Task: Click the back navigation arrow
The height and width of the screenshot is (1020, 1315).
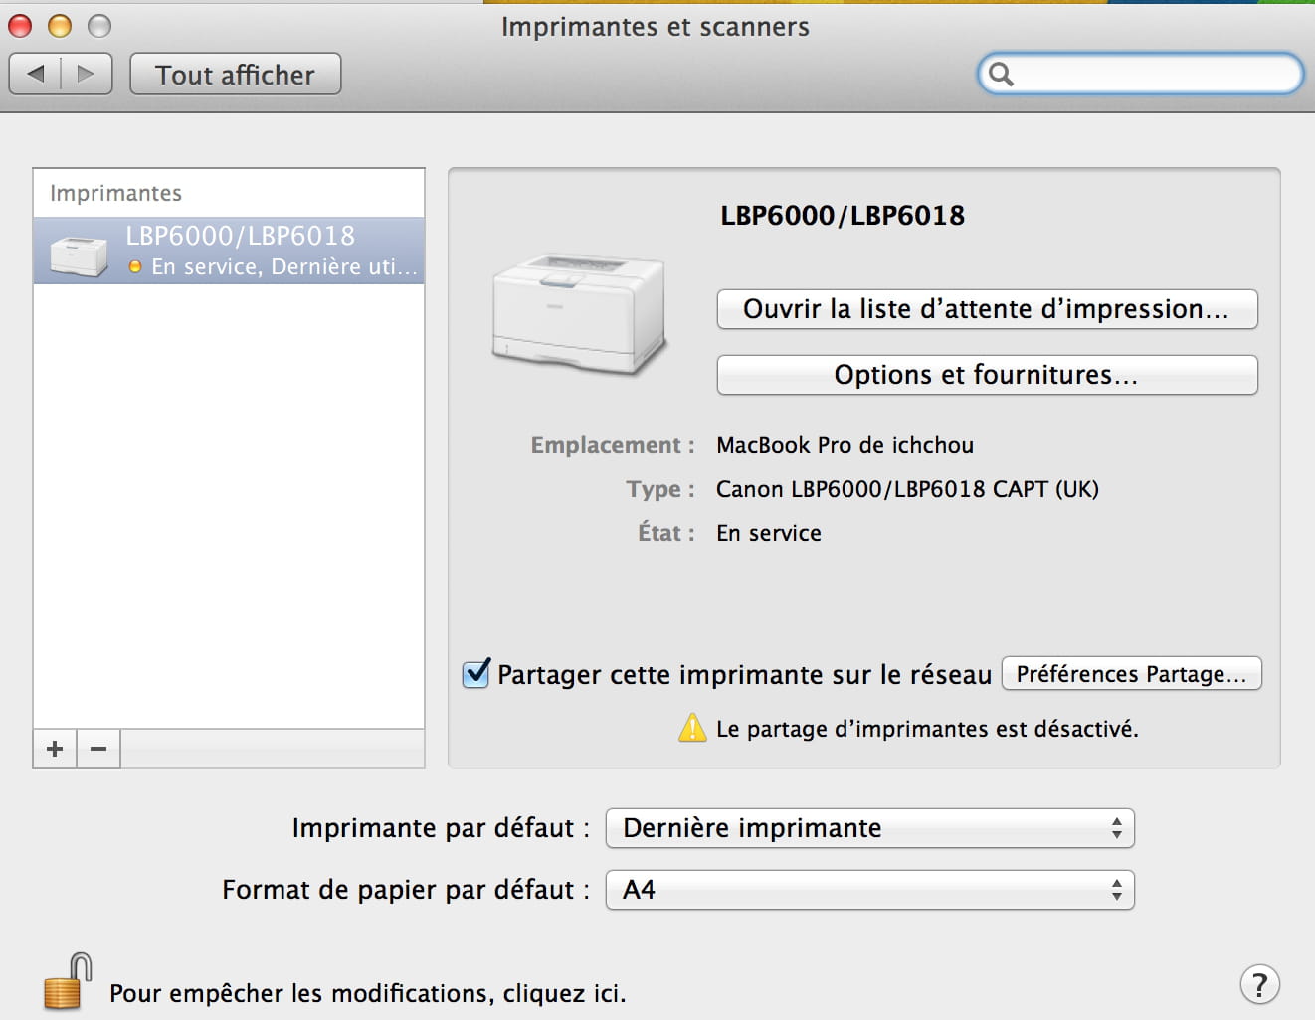Action: 36,74
